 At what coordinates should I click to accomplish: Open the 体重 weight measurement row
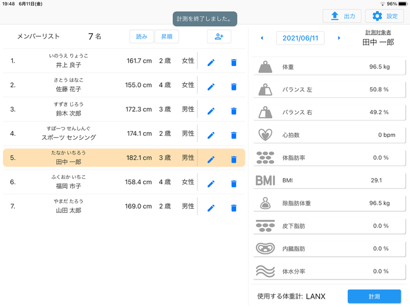[330, 67]
